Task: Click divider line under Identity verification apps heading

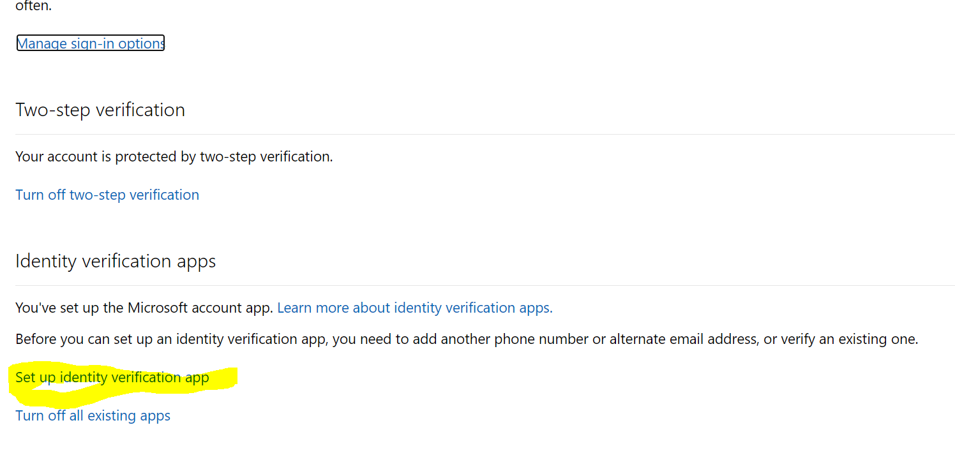Action: tap(485, 285)
